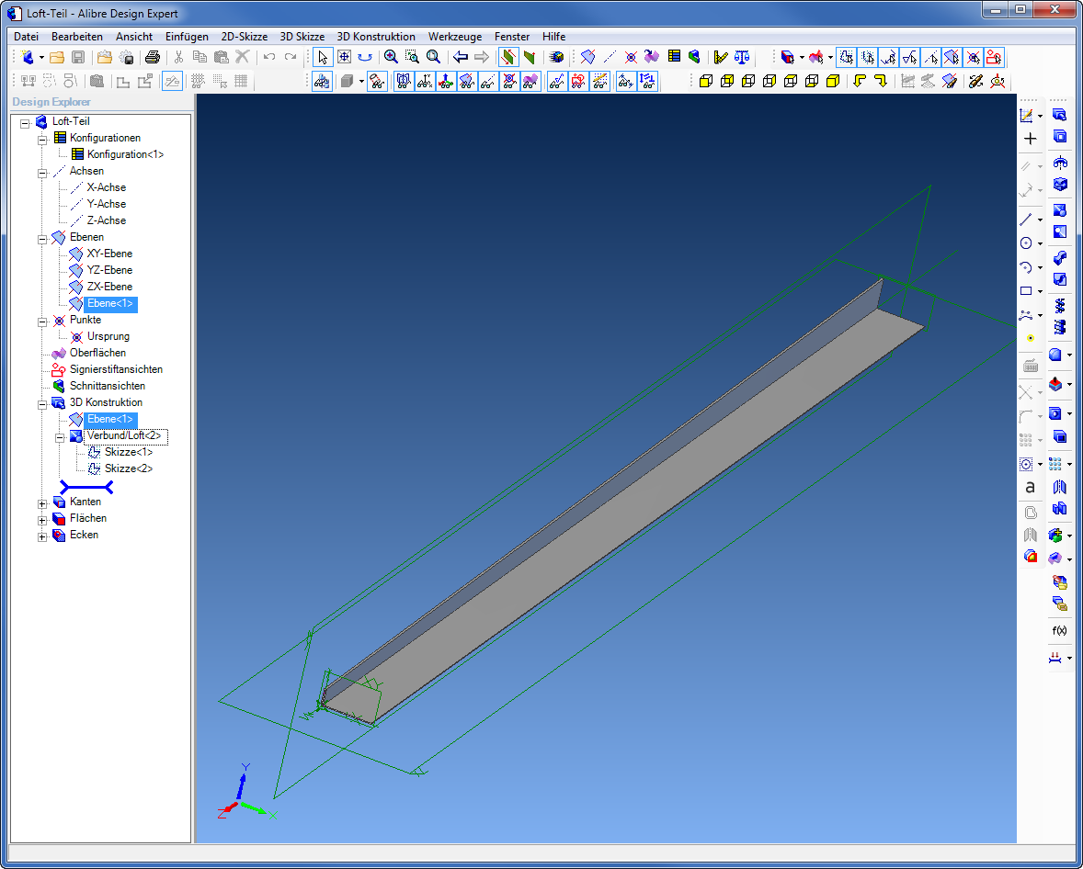The width and height of the screenshot is (1083, 869).
Task: Click the print icon in the toolbar
Action: pyautogui.click(x=153, y=57)
